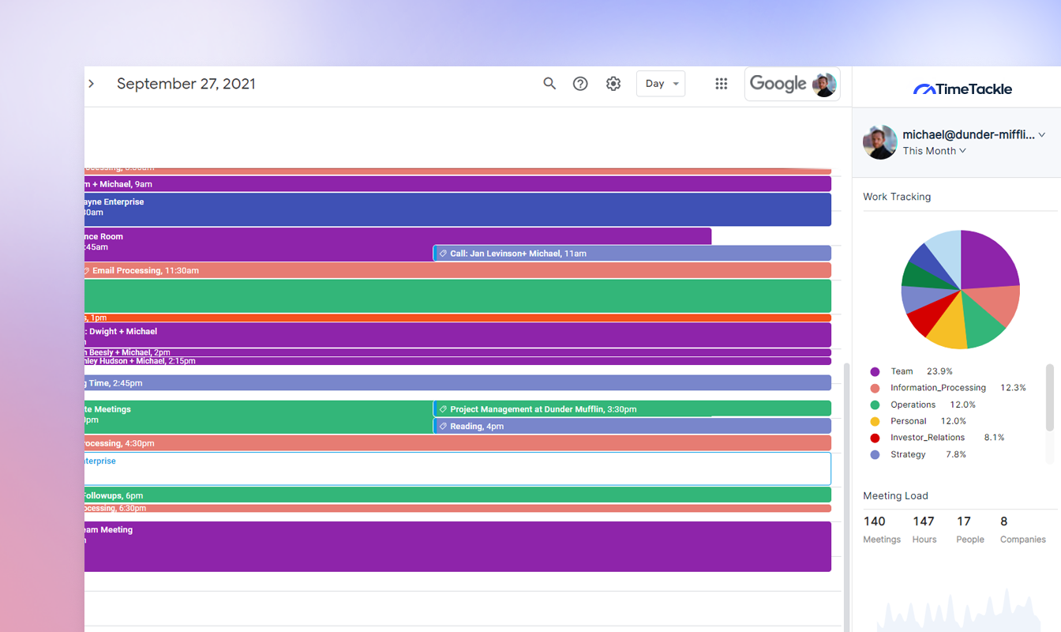Open the 2:45pm Time event

click(458, 383)
